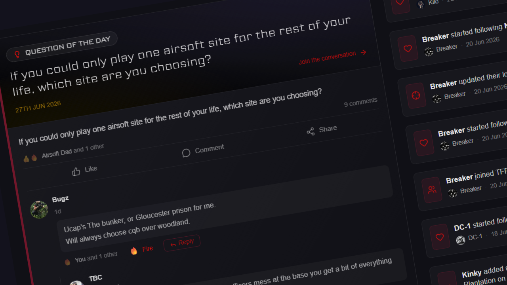Viewport: 507px width, 285px height.
Task: View reactions by Airsoft Dad and 1 other
Action: pyautogui.click(x=73, y=151)
